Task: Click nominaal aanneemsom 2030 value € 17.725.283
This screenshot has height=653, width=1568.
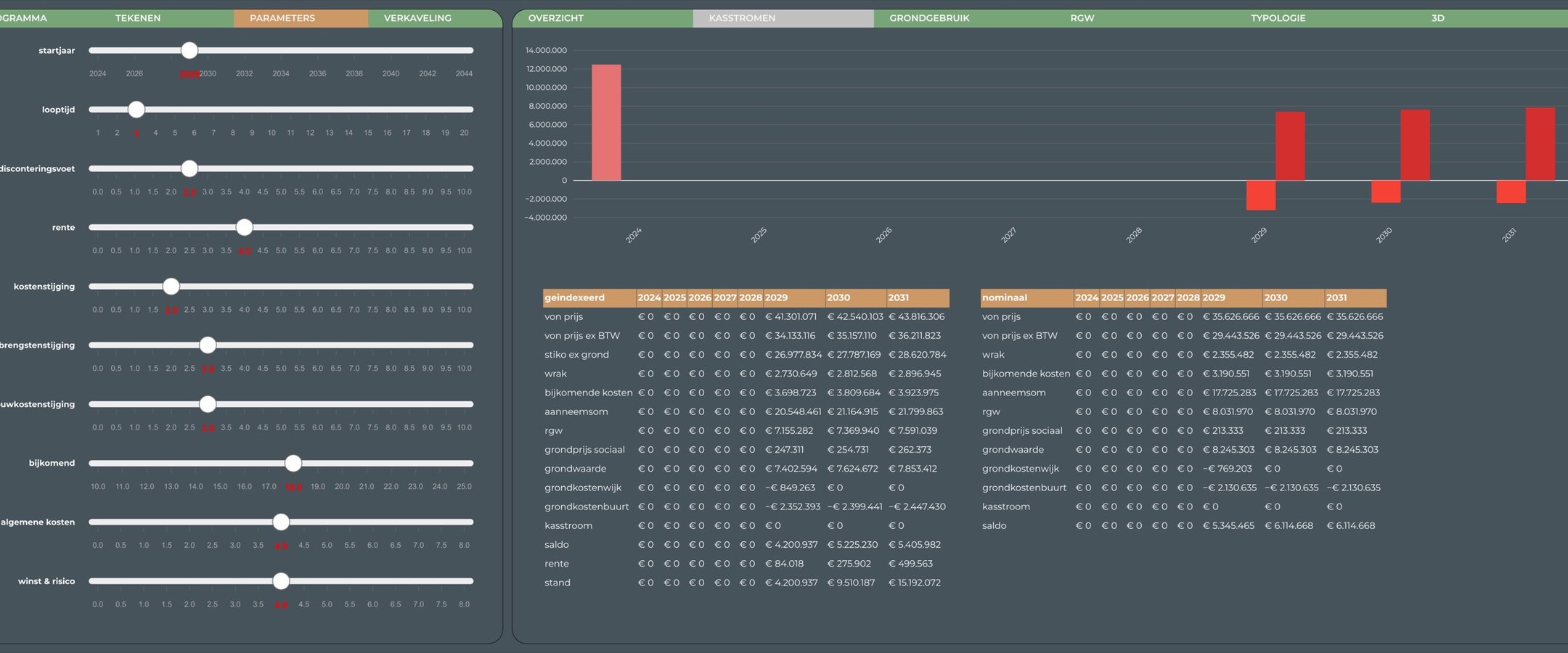Action: [1291, 393]
